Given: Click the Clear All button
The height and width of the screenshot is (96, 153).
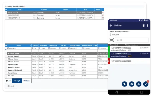Looking at the screenshot, I should coord(11,86).
